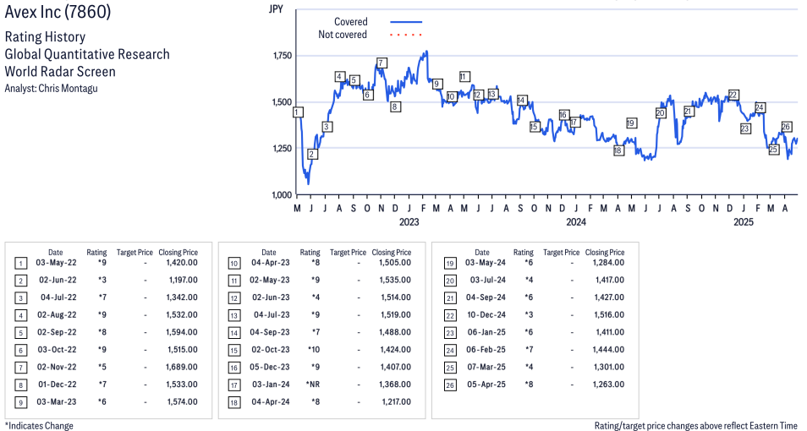This screenshot has width=807, height=431.
Task: Click the 2023 year label under the axis
Action: pos(409,222)
